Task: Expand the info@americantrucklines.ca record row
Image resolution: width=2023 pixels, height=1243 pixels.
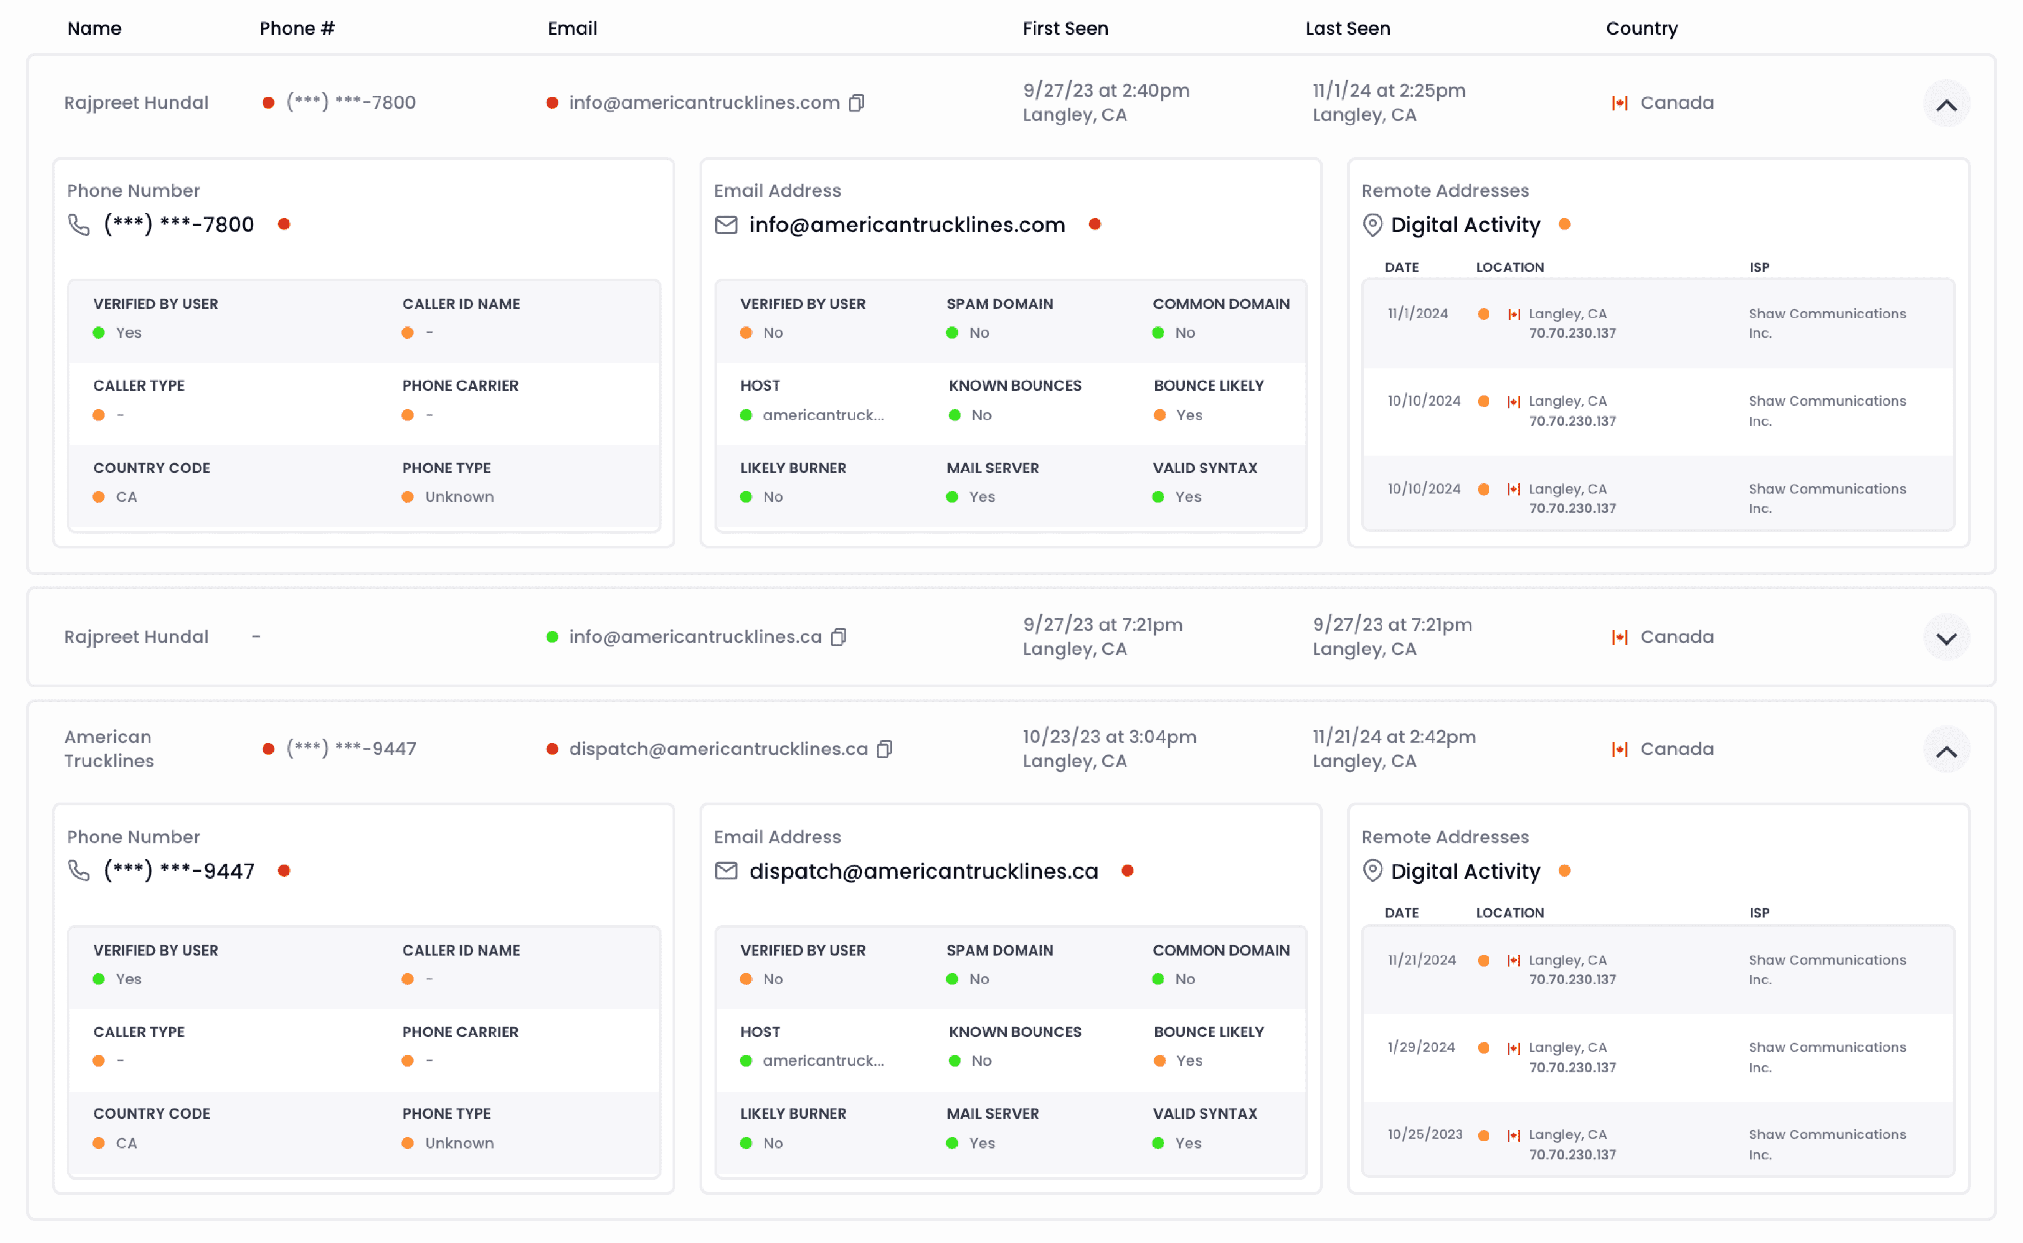Action: (1946, 638)
